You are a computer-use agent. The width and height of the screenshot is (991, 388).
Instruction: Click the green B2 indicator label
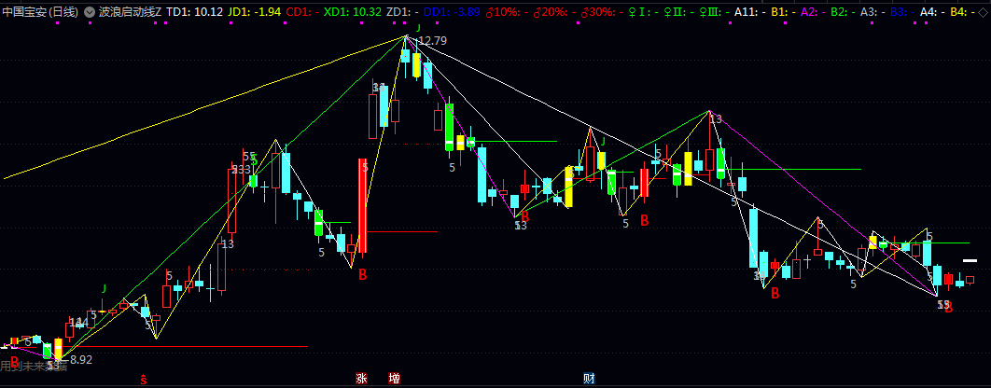point(843,11)
